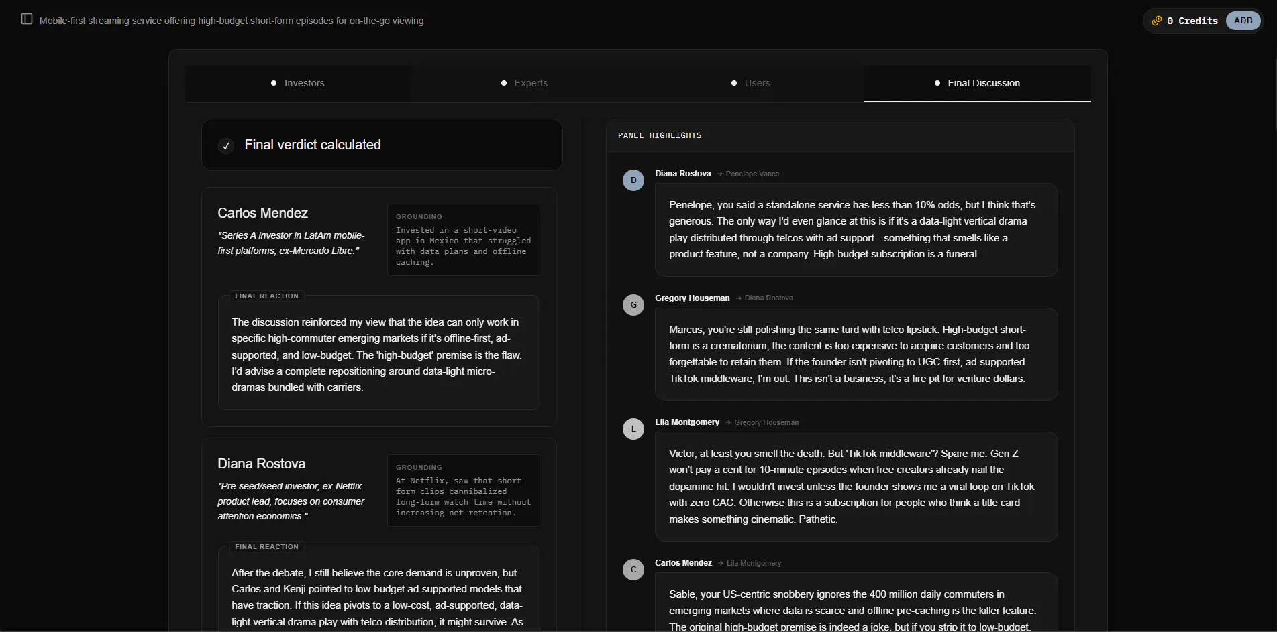The height and width of the screenshot is (632, 1277).
Task: Click Diana Rostova's Netflix grounding note
Action: point(464,491)
